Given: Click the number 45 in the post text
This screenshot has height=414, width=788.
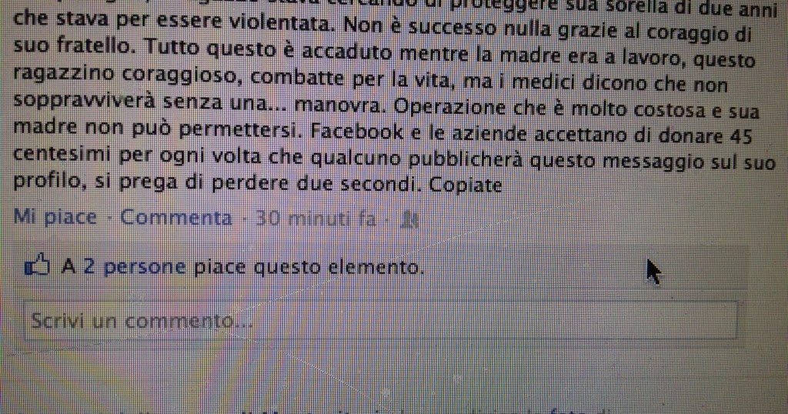Looking at the screenshot, I should tap(741, 135).
